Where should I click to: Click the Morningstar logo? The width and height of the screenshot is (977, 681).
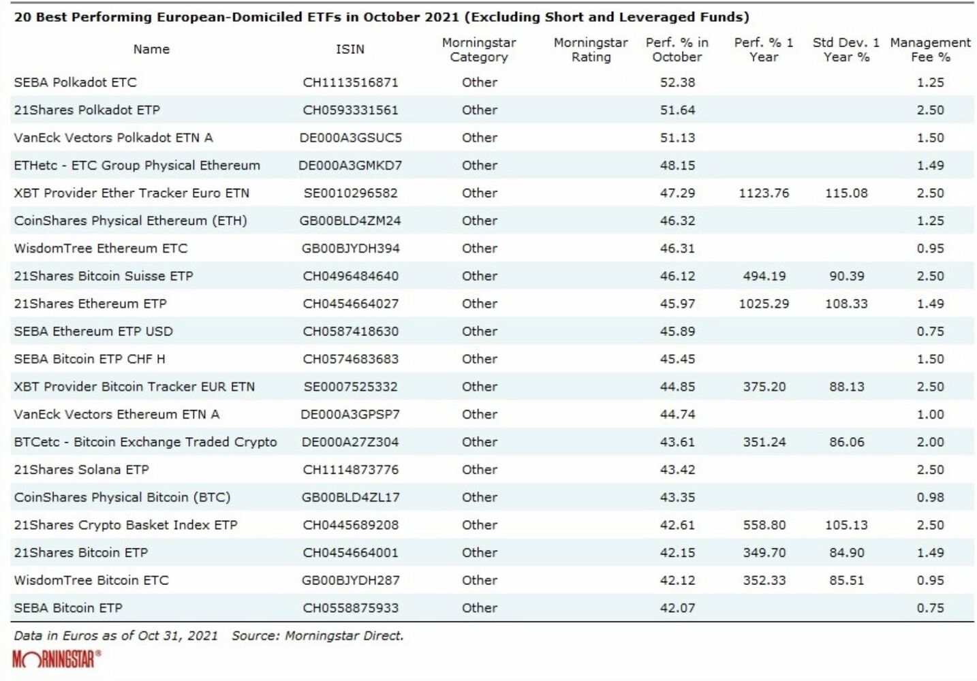57,659
